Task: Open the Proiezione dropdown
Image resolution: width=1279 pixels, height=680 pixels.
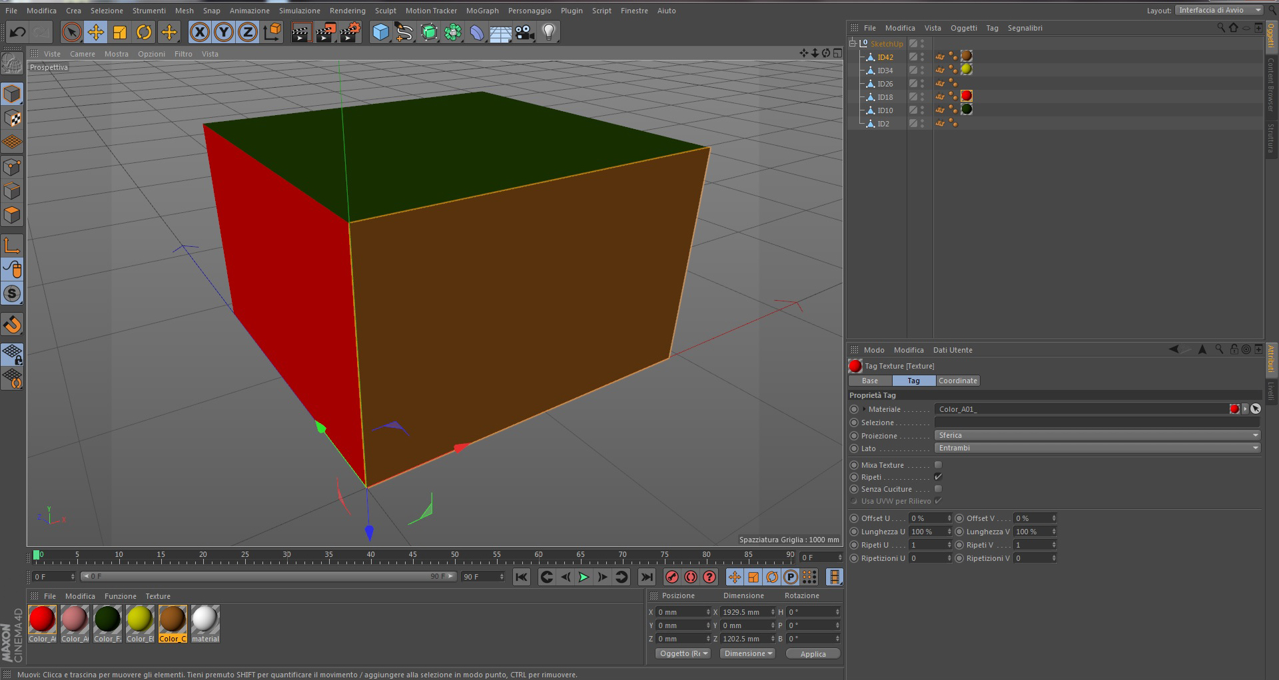Action: (x=1097, y=435)
